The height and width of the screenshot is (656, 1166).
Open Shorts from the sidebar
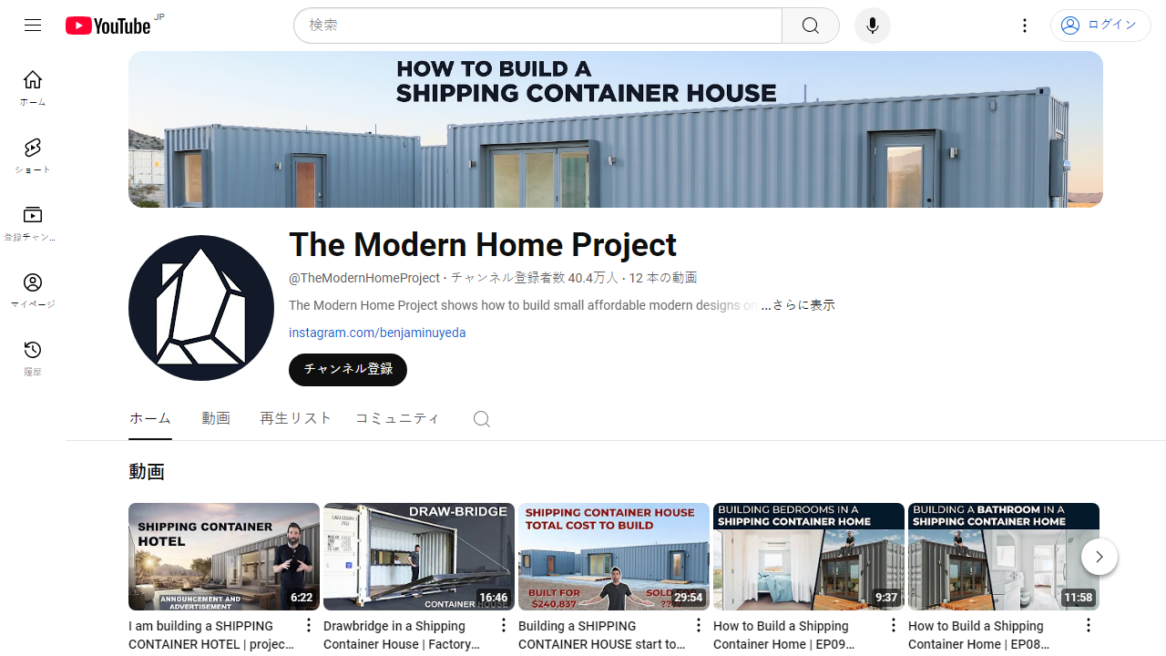point(33,156)
